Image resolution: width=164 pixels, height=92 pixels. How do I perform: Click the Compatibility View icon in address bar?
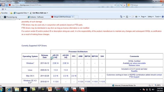click(x=118, y=5)
